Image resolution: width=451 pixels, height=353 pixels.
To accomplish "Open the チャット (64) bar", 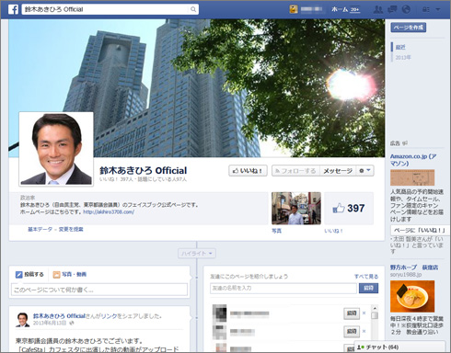I will tap(399, 347).
